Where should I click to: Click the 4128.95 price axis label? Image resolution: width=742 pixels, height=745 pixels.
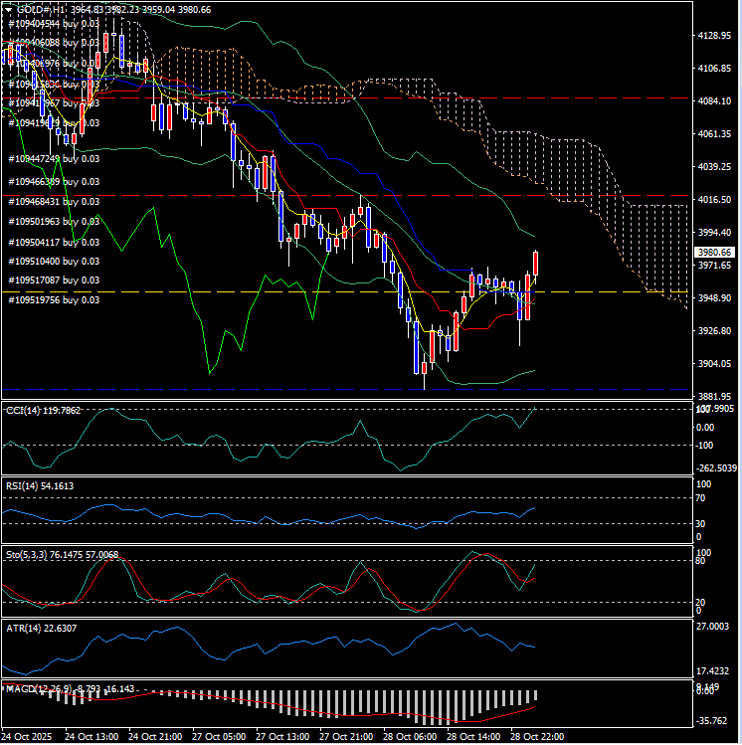[x=715, y=36]
